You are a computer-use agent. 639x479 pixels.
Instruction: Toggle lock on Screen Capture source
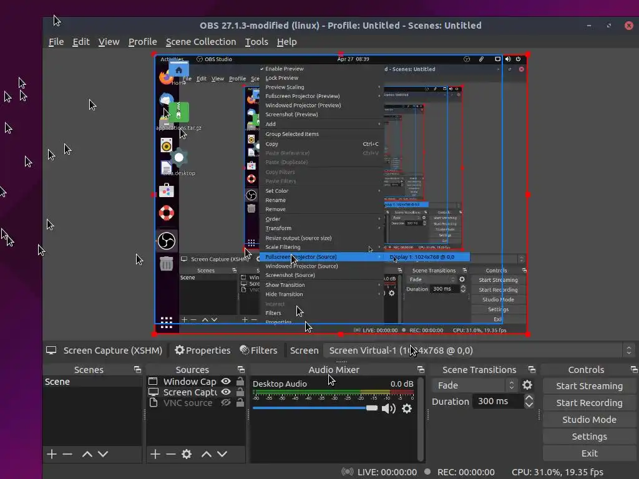coord(240,392)
